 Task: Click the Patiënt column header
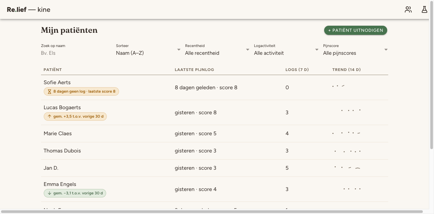[x=53, y=70]
